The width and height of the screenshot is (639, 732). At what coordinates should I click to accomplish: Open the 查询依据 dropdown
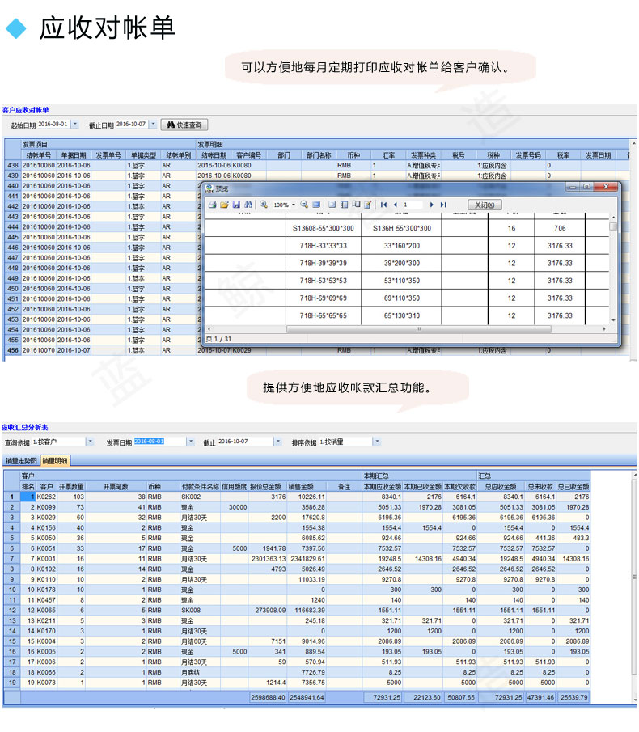[x=90, y=442]
